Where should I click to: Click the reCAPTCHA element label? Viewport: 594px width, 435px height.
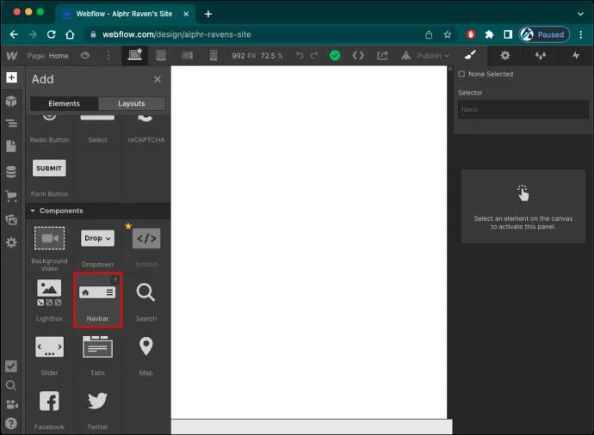click(146, 140)
